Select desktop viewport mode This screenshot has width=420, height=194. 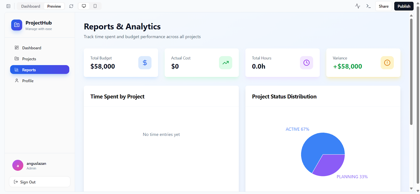tap(84, 6)
